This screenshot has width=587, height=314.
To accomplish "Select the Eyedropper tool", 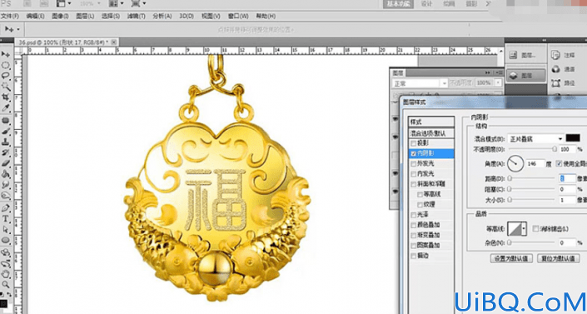I will [x=6, y=108].
